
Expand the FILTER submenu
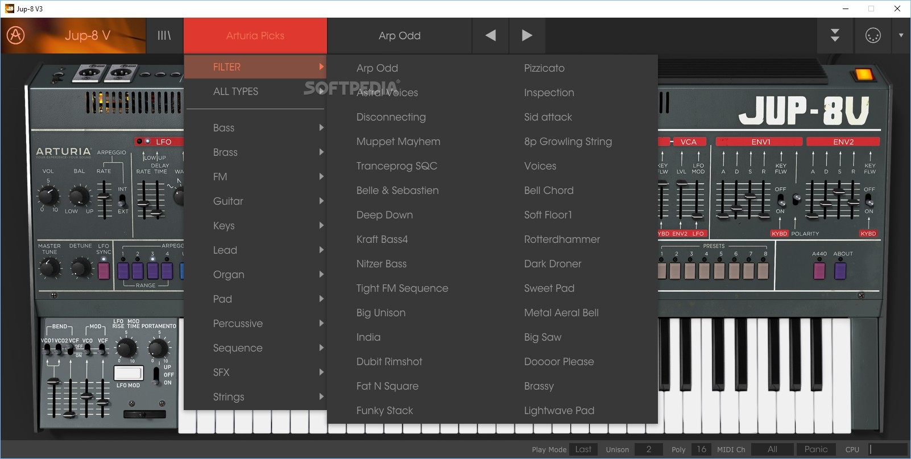coord(255,67)
